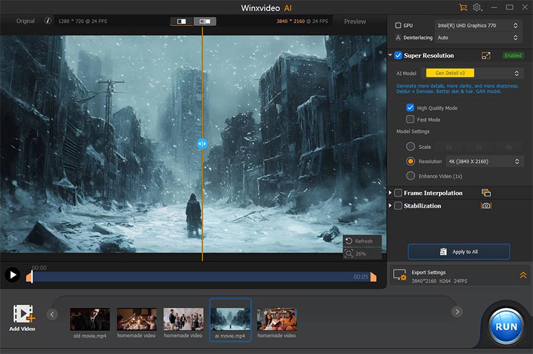Switch to split comparison preview view
This screenshot has height=354, width=533.
(x=204, y=21)
